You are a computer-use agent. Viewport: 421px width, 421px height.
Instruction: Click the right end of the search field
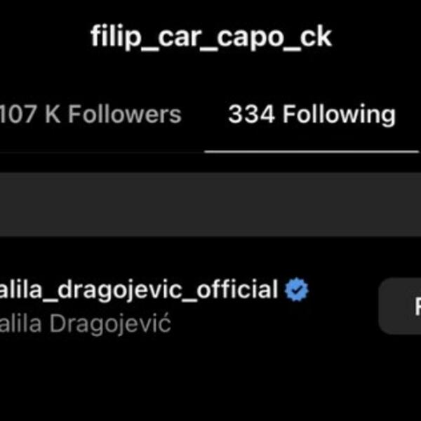point(408,204)
